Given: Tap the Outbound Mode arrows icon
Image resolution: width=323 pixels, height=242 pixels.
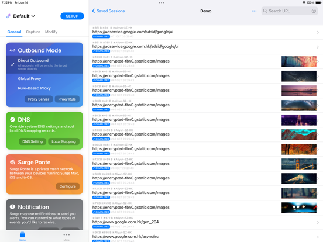Looking at the screenshot, I should 12,50.
